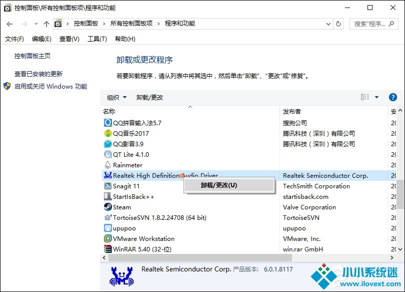Click the large Realtek logo in details pane
Screen dimensions: 405x292
click(121, 276)
